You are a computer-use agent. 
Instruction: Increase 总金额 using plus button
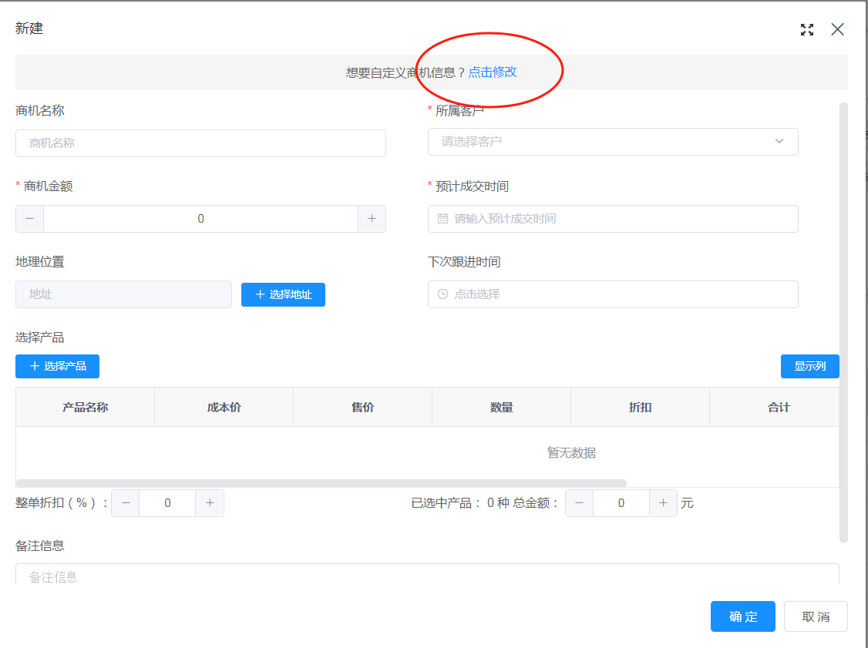tap(663, 503)
